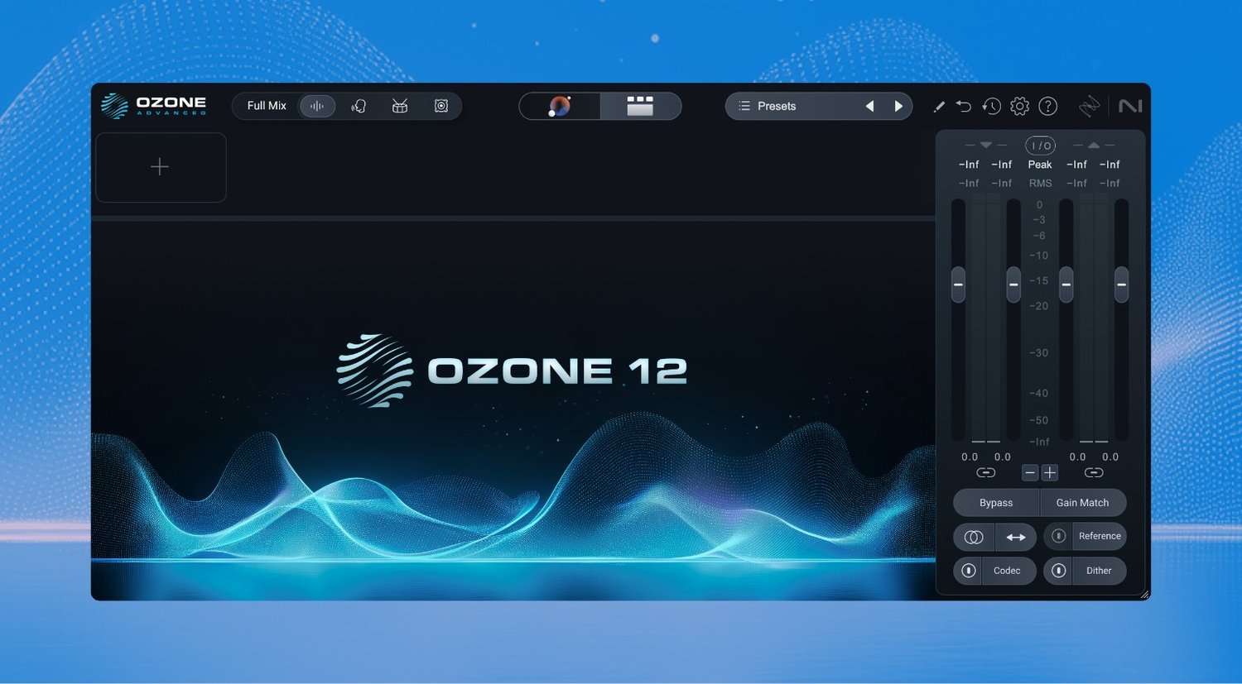The height and width of the screenshot is (684, 1242).
Task: Expand the input meter triangle
Action: [x=985, y=146]
